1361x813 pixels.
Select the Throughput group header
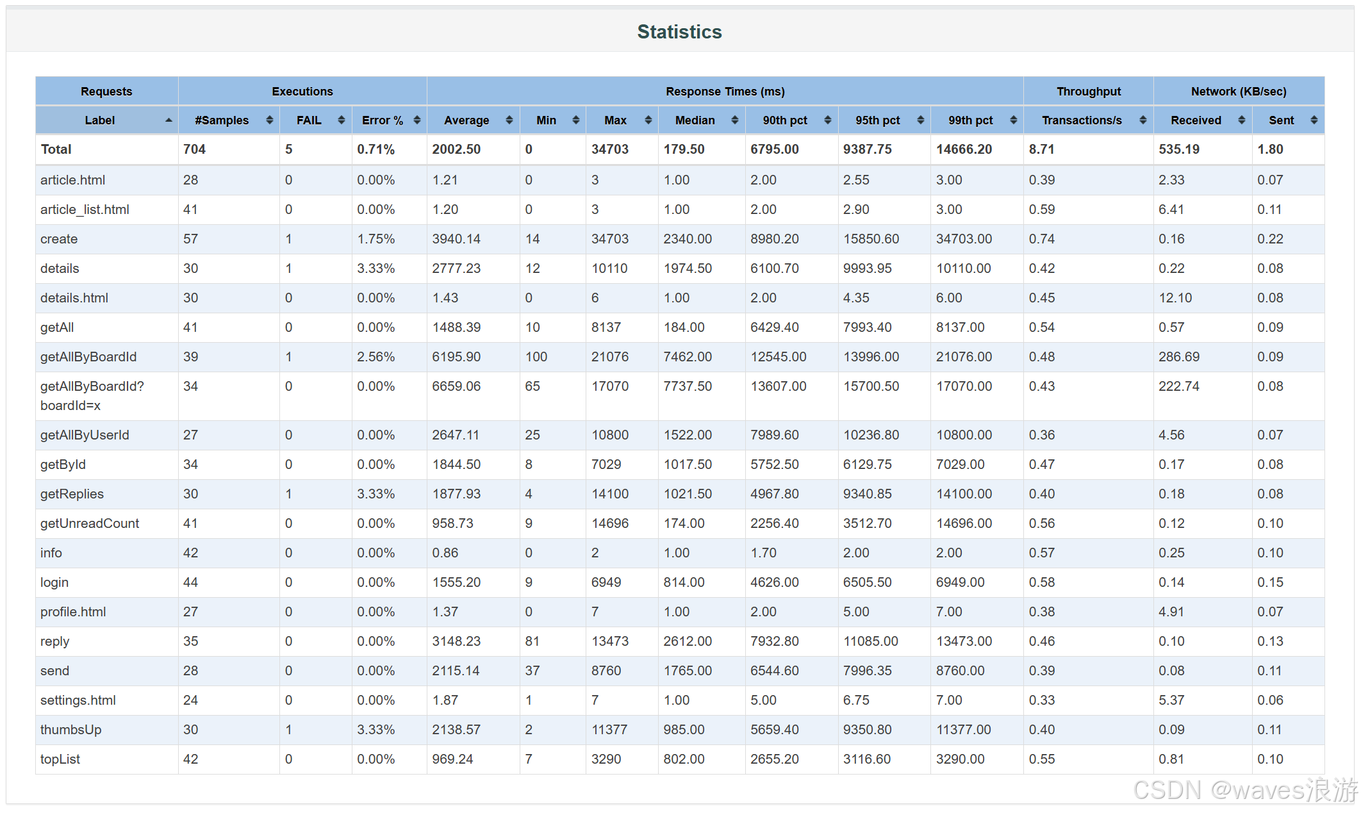coord(1088,92)
